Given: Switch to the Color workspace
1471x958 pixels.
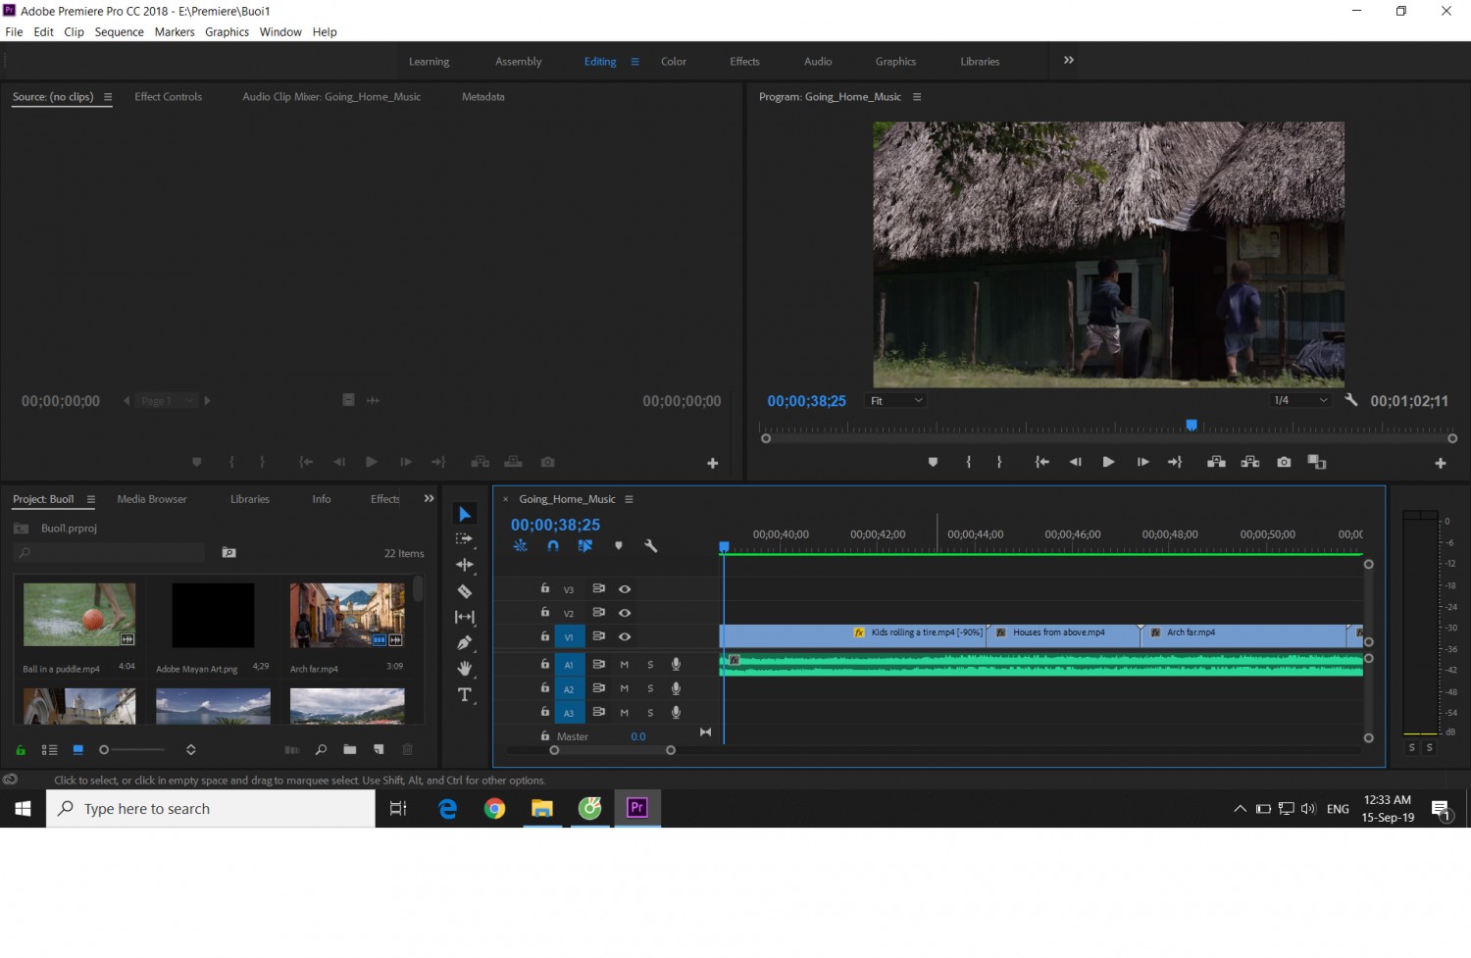Looking at the screenshot, I should (674, 62).
